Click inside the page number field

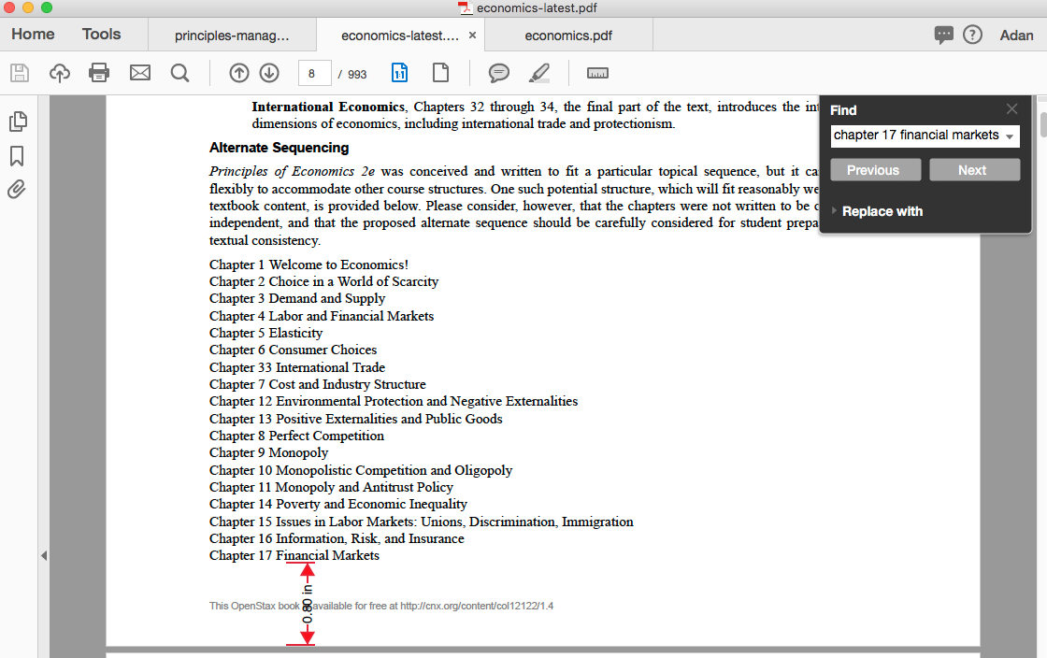(315, 72)
